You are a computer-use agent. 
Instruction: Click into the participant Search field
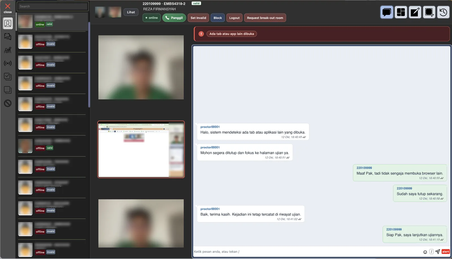click(x=53, y=6)
